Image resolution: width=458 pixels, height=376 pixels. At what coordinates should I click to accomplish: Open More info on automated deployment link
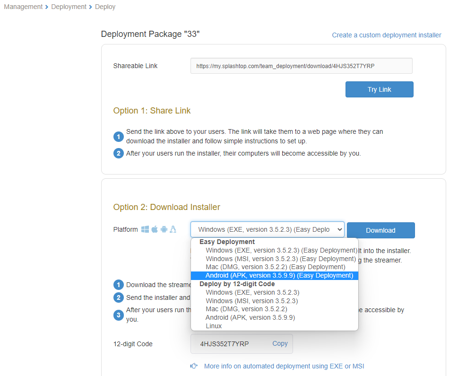point(284,366)
